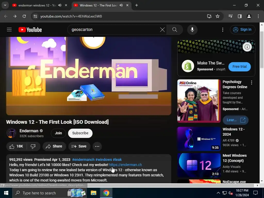Go forward in browser history
264x198 pixels.
coord(15,16)
